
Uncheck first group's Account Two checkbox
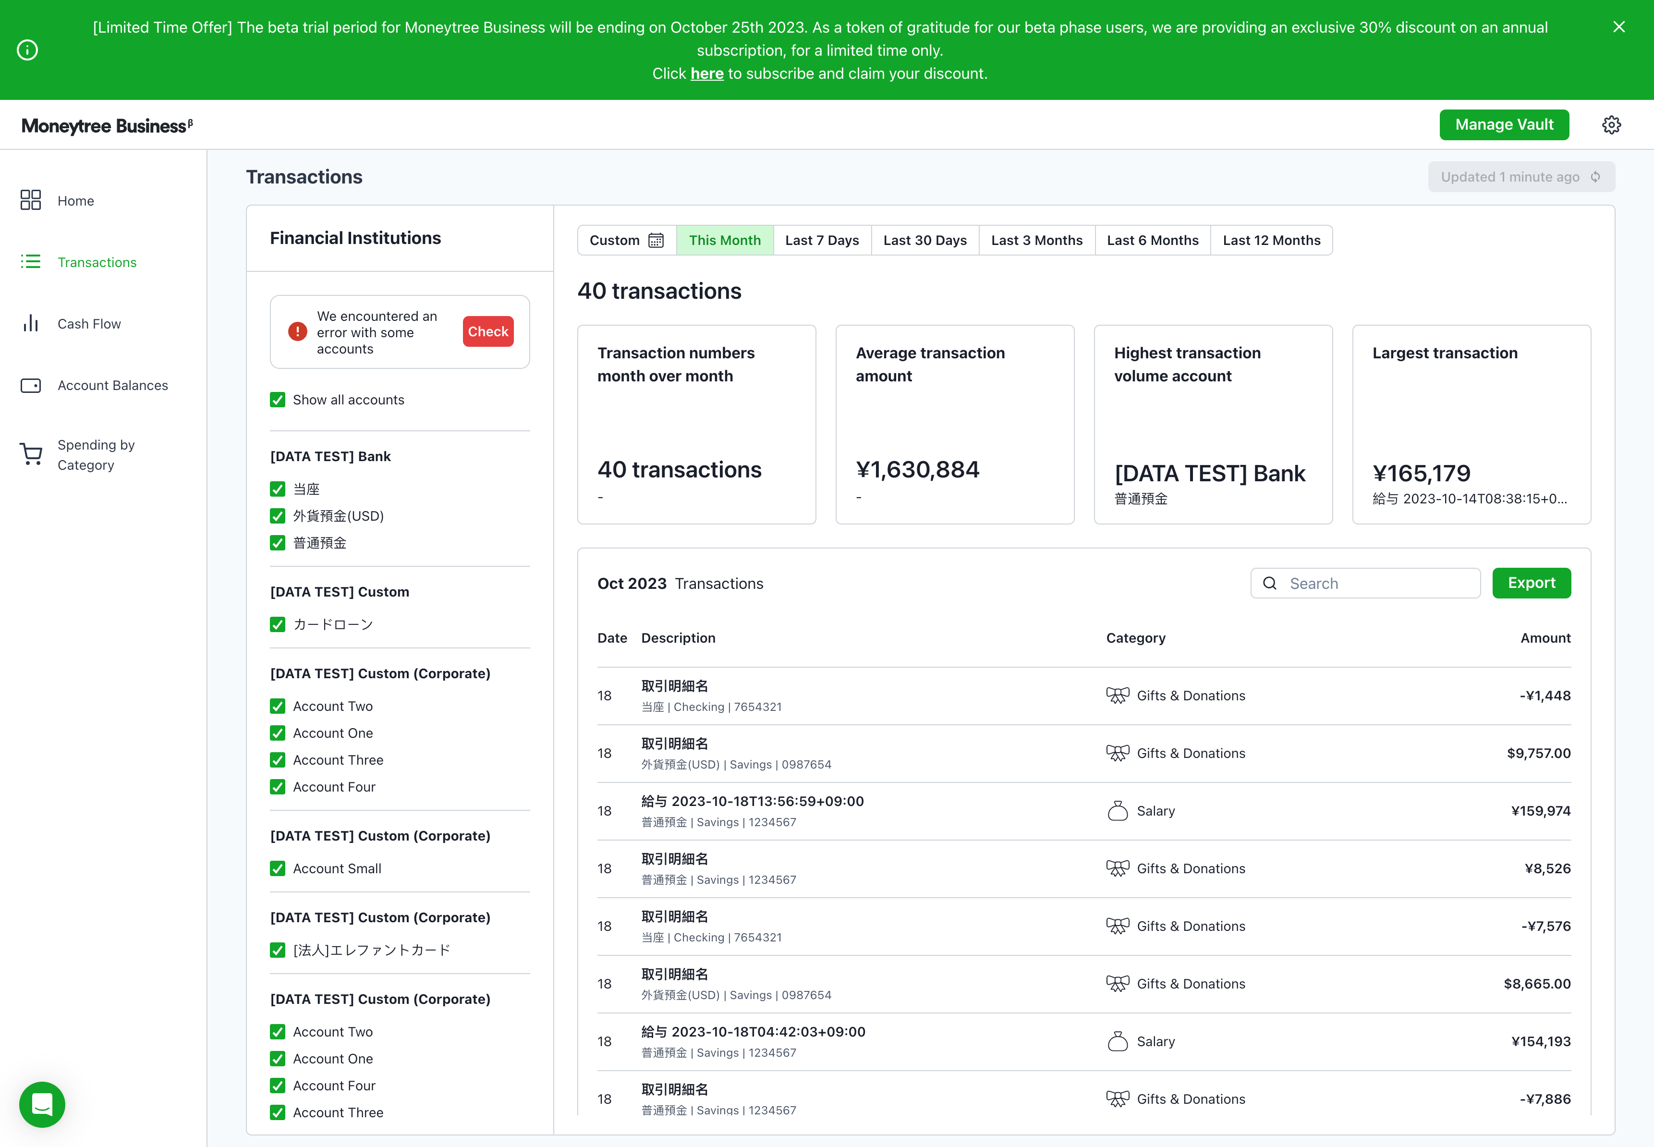[x=277, y=706]
